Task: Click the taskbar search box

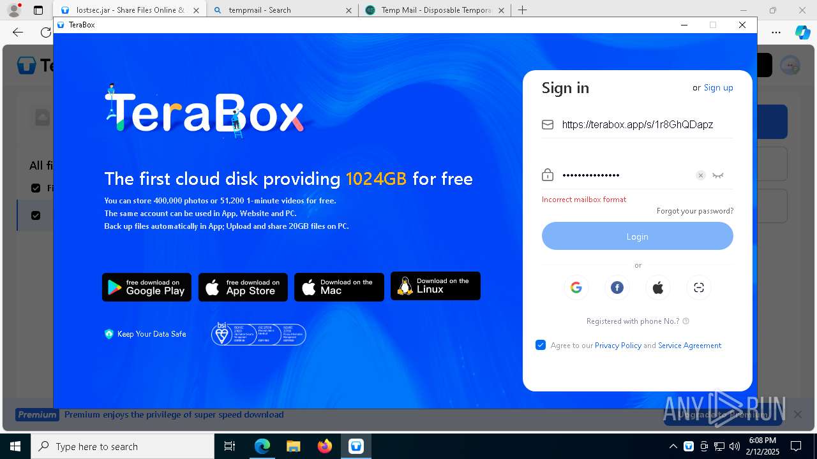Action: tap(123, 446)
